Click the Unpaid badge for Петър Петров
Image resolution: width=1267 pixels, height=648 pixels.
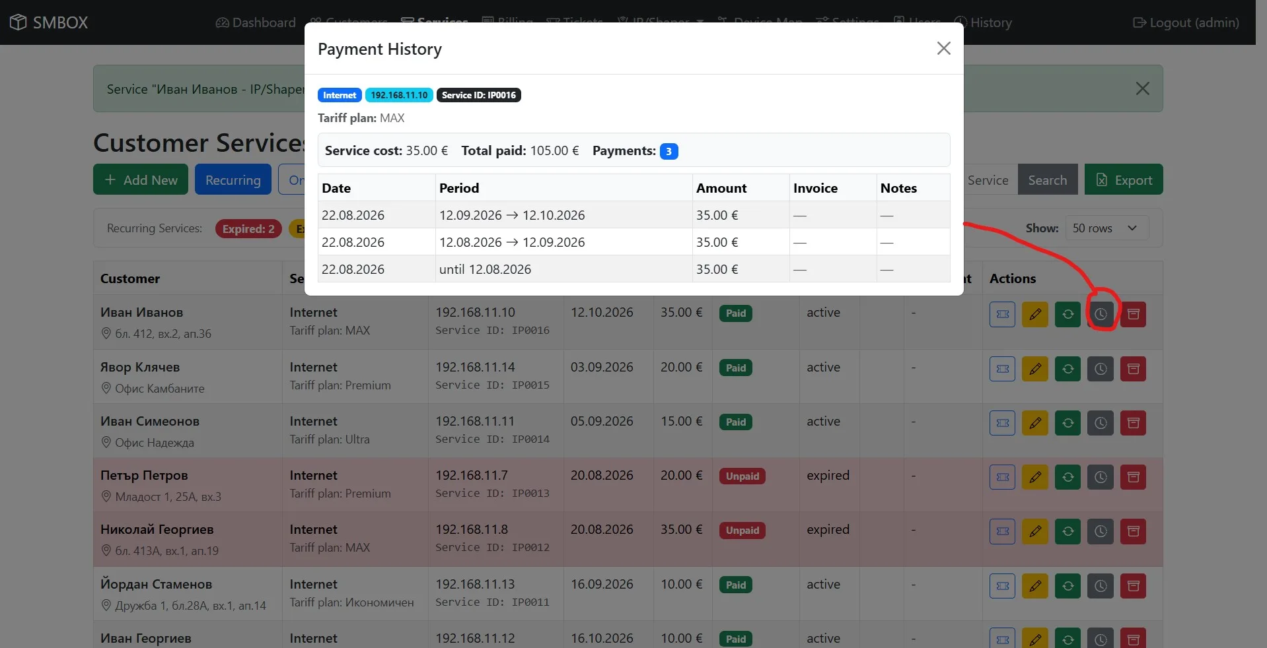click(742, 476)
